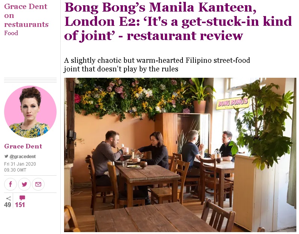The height and width of the screenshot is (234, 299).
Task: Share article via email envelope icon
Action: click(x=38, y=184)
